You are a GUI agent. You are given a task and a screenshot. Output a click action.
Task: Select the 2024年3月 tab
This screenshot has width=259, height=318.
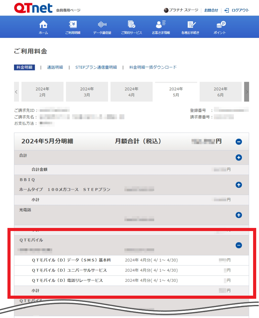(87, 92)
